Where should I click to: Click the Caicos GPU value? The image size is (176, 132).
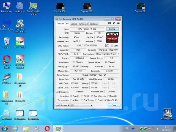(77, 33)
